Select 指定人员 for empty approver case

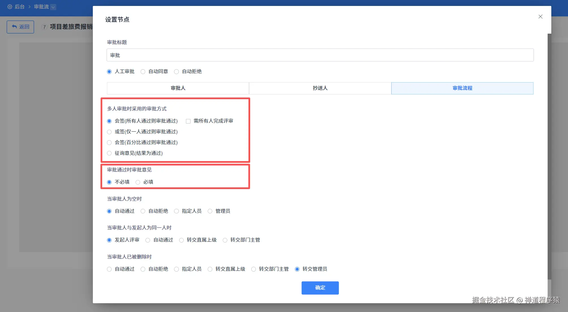tap(176, 211)
